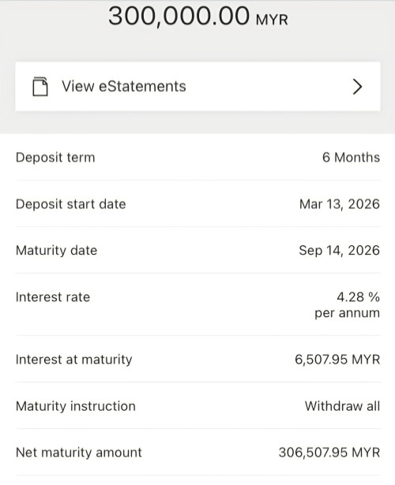Viewport: 395px width, 485px height.
Task: Select the Interest rate label
Action: pos(53,297)
